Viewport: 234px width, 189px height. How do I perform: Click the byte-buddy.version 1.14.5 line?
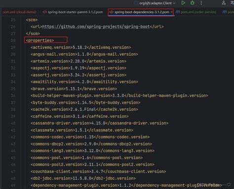pos(85,103)
